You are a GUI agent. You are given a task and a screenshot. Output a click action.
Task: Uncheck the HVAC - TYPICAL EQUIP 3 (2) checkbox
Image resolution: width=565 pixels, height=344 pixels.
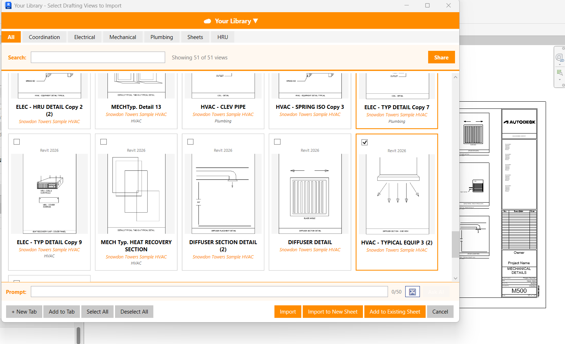[x=364, y=142]
